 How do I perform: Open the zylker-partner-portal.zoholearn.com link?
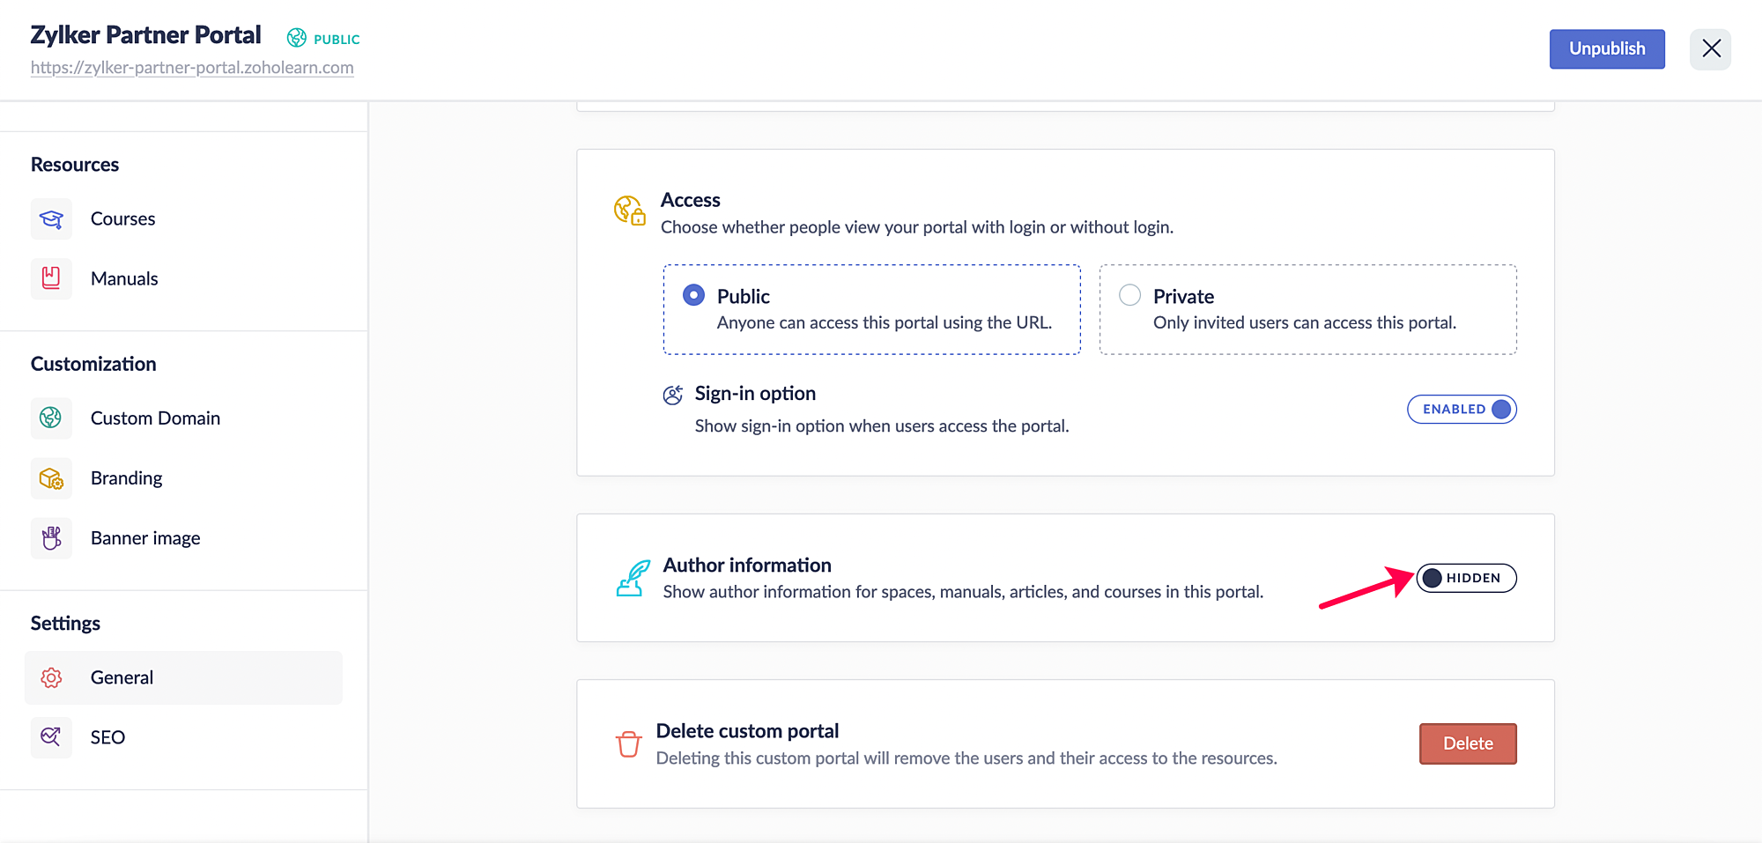tap(192, 68)
